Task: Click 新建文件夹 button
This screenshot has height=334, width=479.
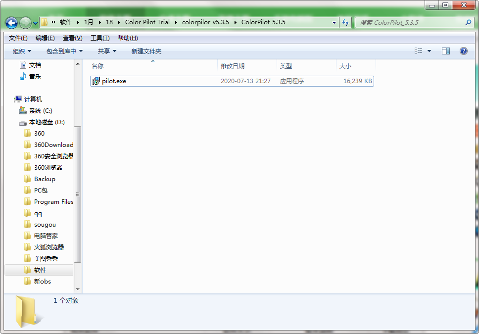Action: click(146, 51)
